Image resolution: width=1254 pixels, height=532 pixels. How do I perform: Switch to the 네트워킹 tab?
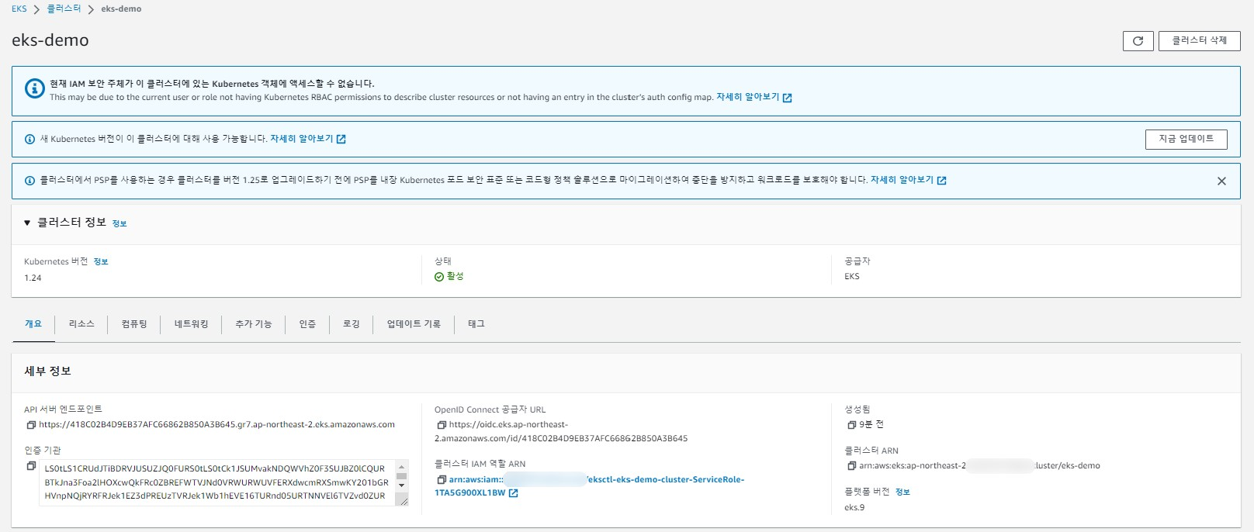(x=191, y=324)
